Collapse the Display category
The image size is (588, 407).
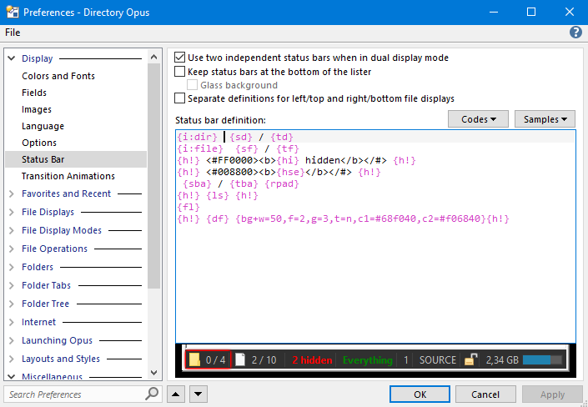(12, 58)
